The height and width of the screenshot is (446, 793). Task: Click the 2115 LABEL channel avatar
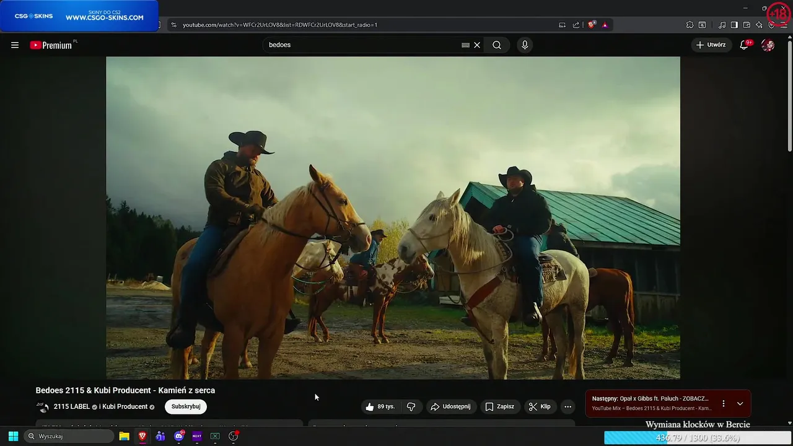(x=43, y=407)
